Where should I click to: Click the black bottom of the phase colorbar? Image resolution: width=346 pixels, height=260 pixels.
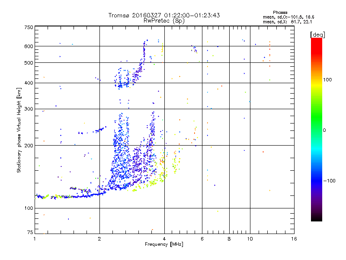317,218
